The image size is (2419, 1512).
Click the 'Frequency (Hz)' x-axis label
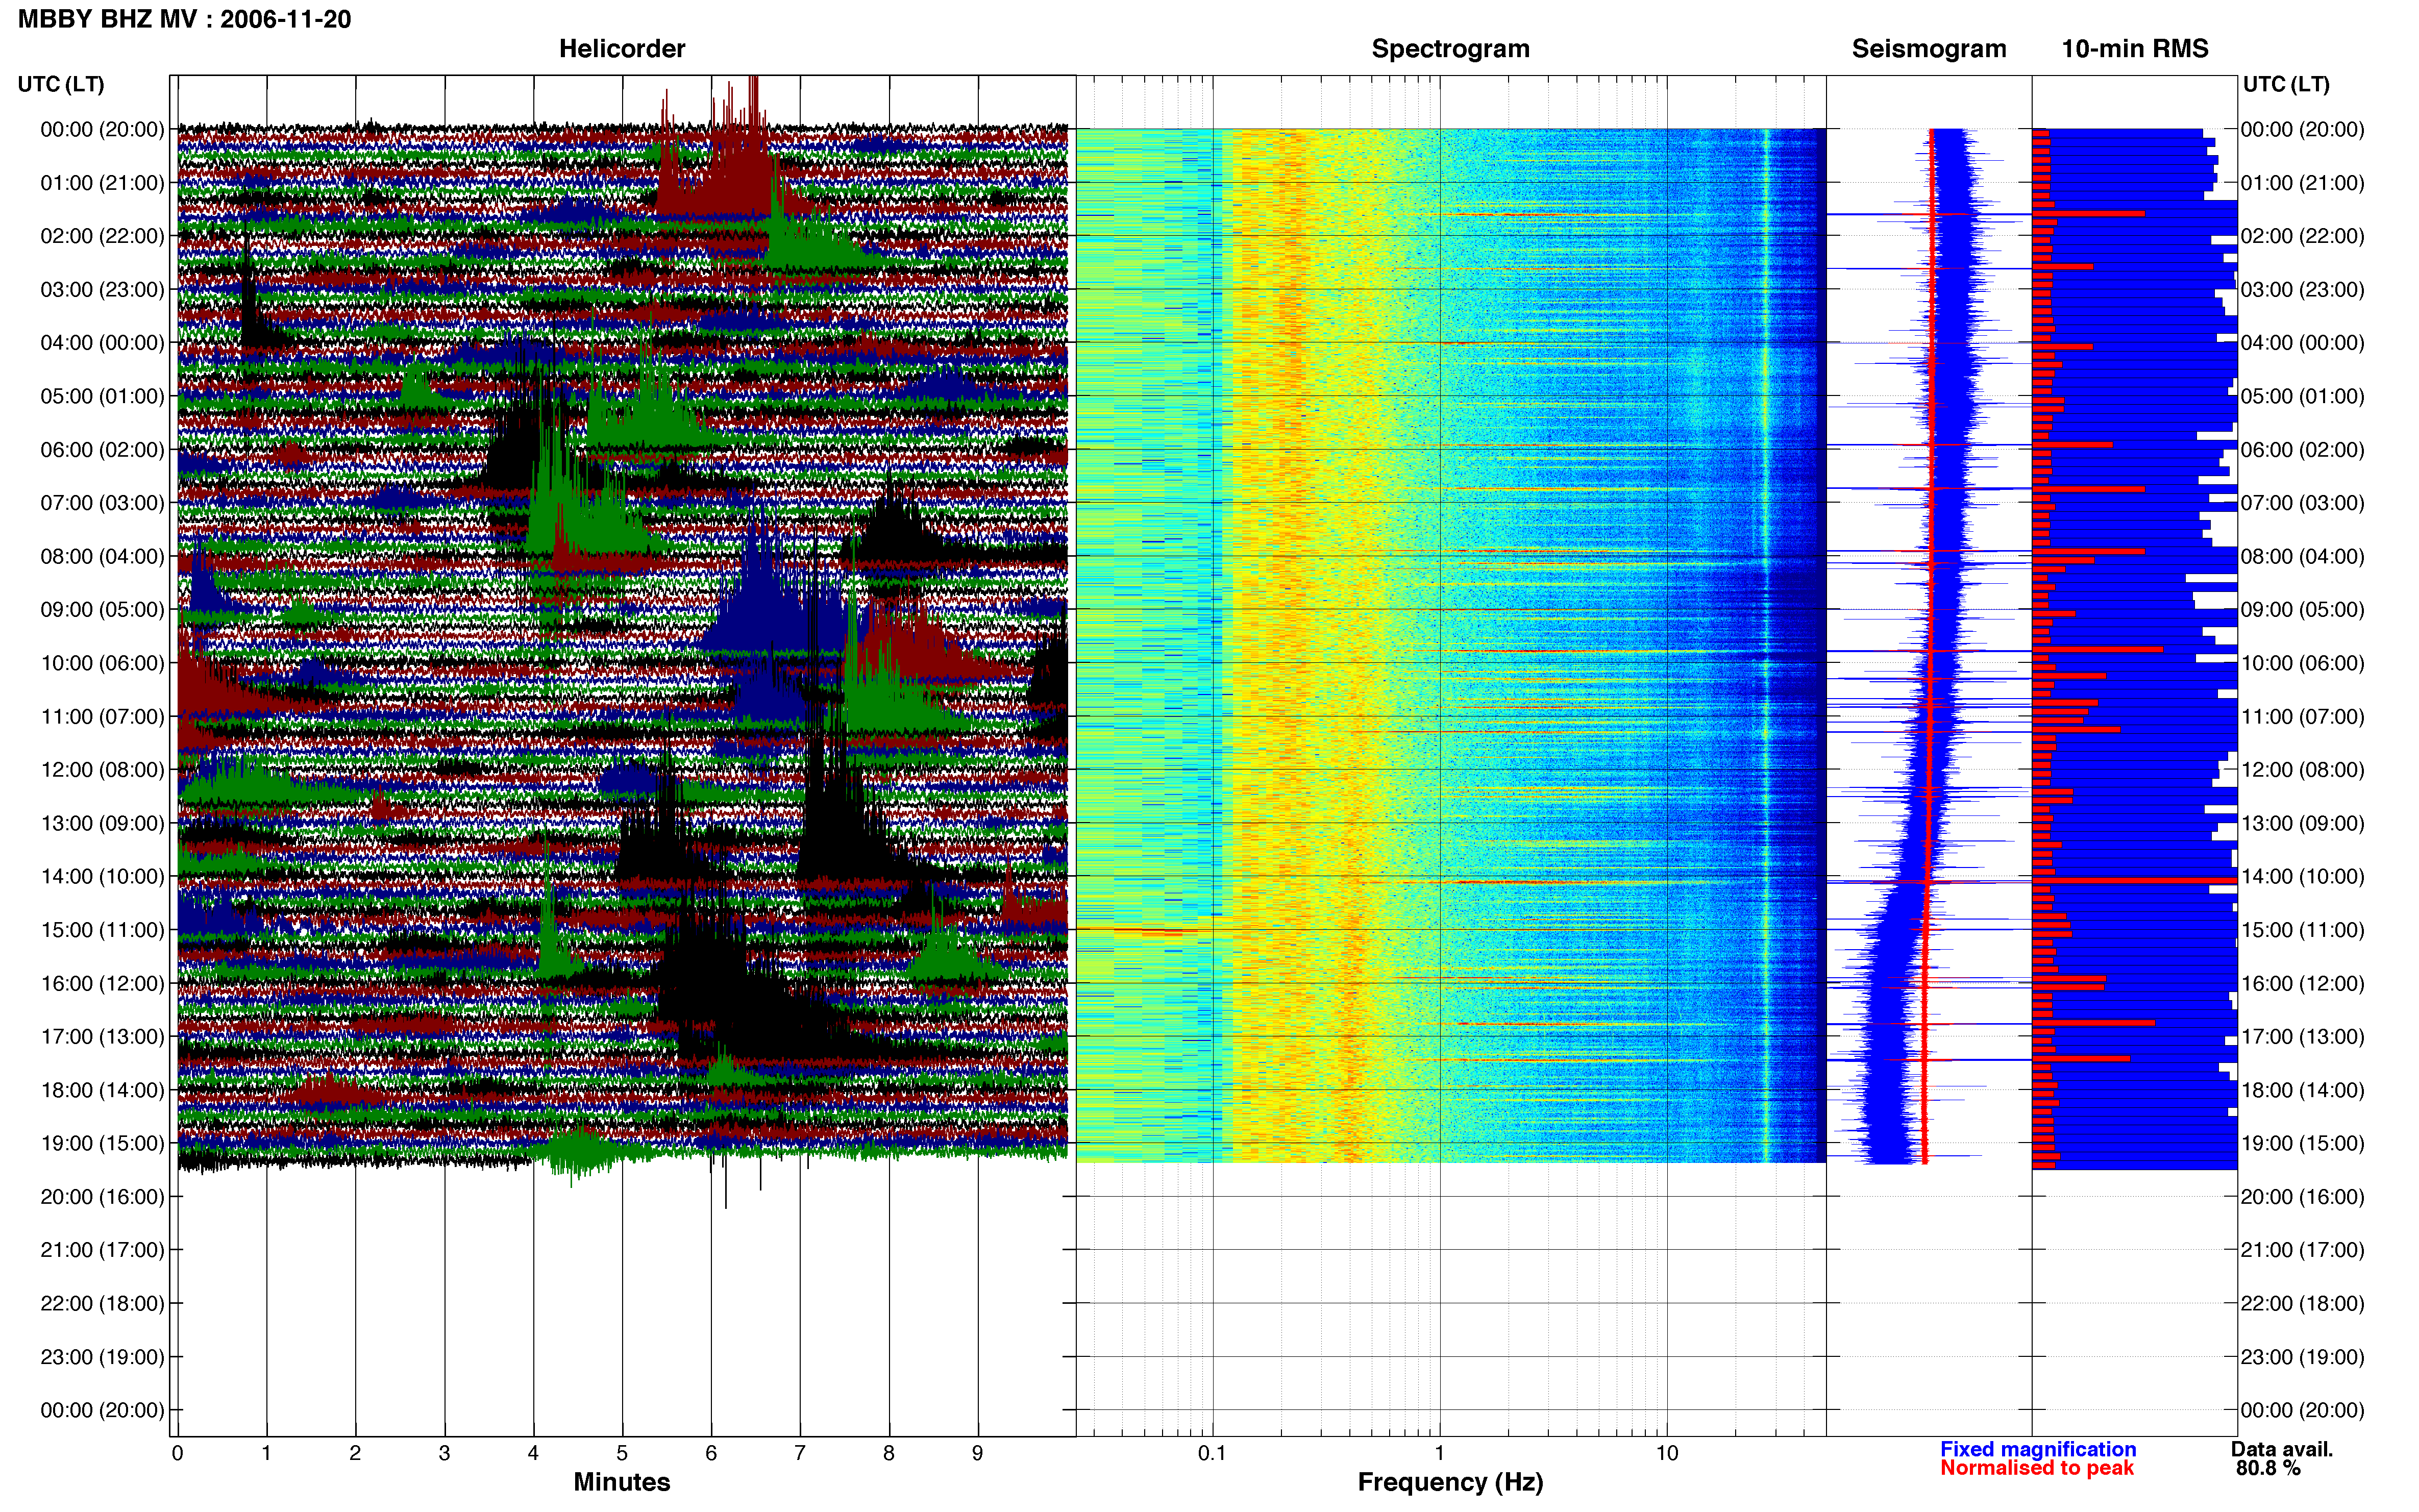pos(1450,1482)
